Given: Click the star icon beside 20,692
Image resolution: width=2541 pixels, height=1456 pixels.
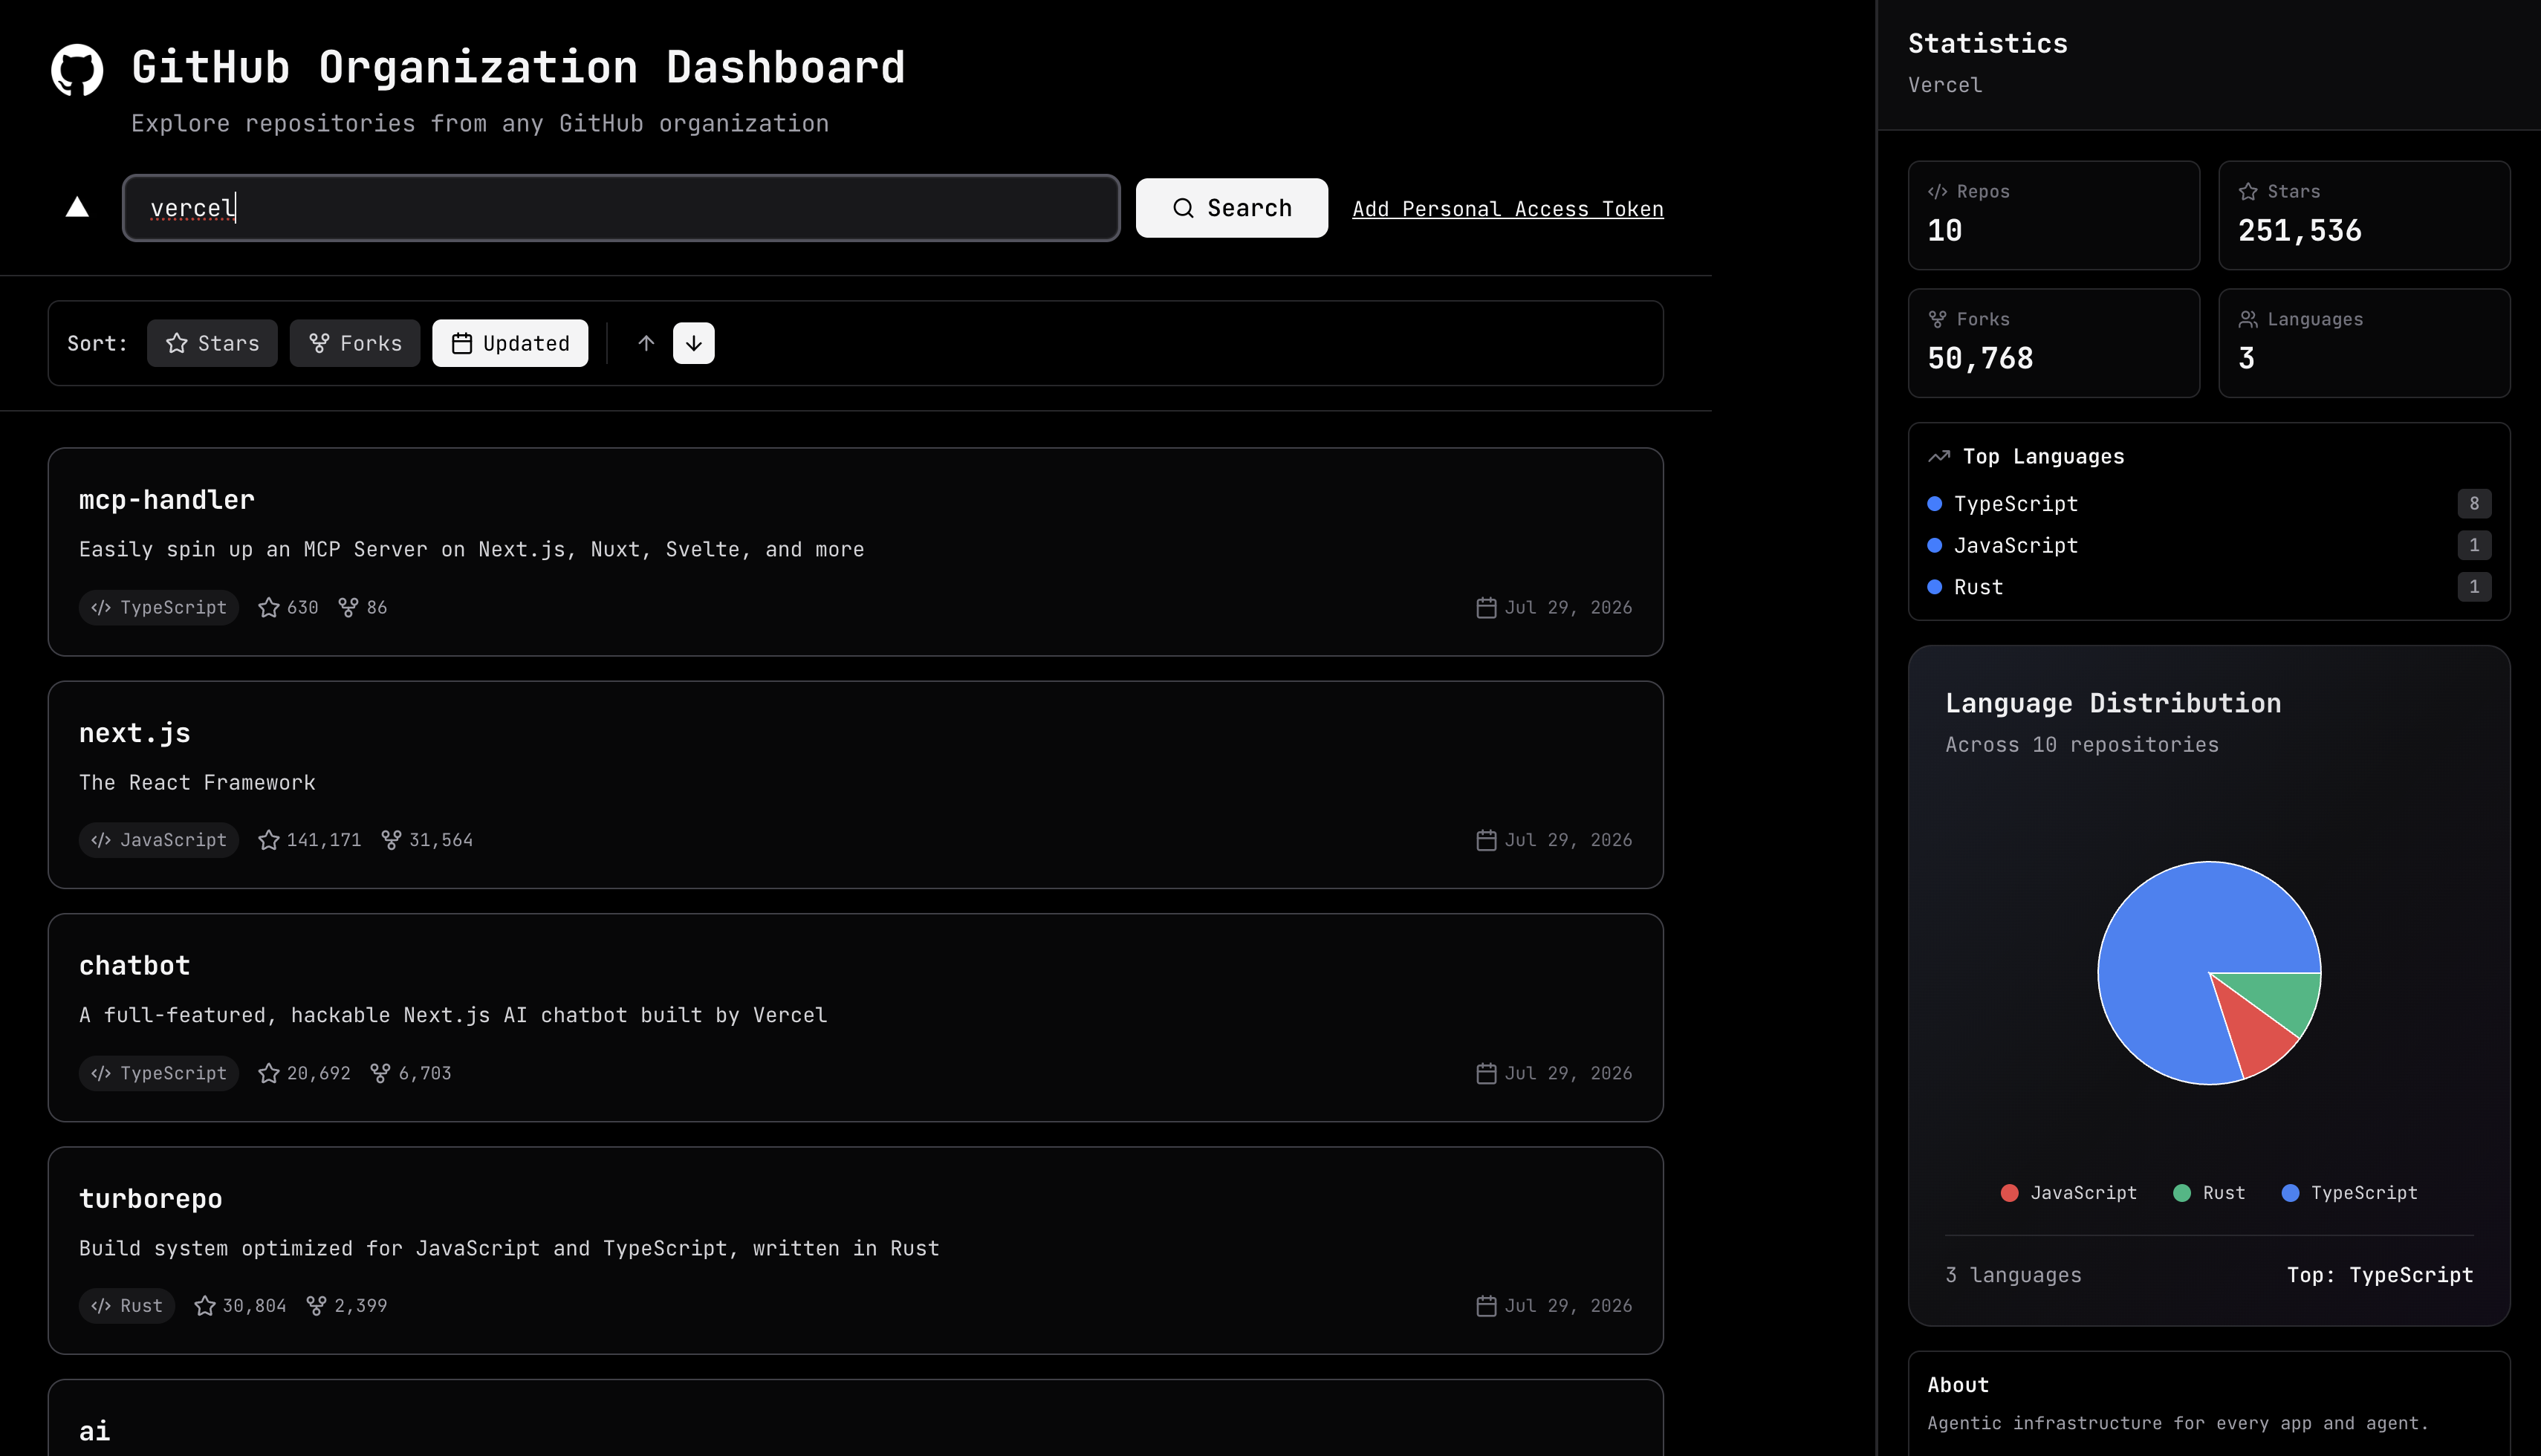Looking at the screenshot, I should click(x=269, y=1073).
